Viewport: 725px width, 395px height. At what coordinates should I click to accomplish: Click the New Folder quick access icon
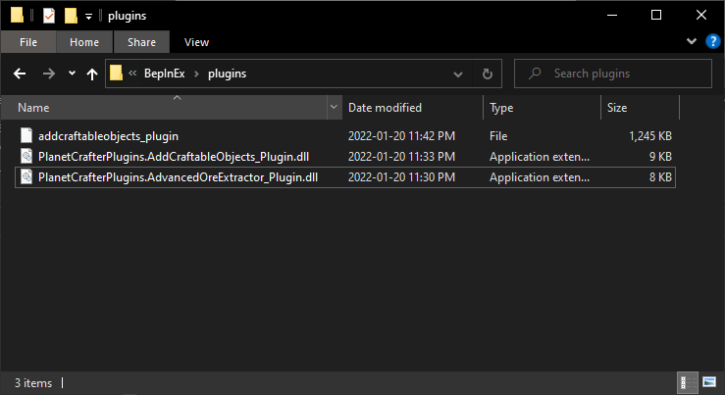[71, 16]
